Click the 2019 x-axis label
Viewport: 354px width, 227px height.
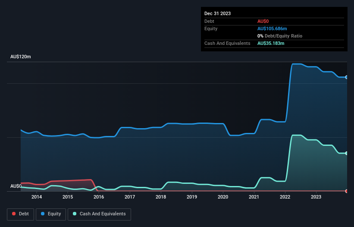[192, 197]
